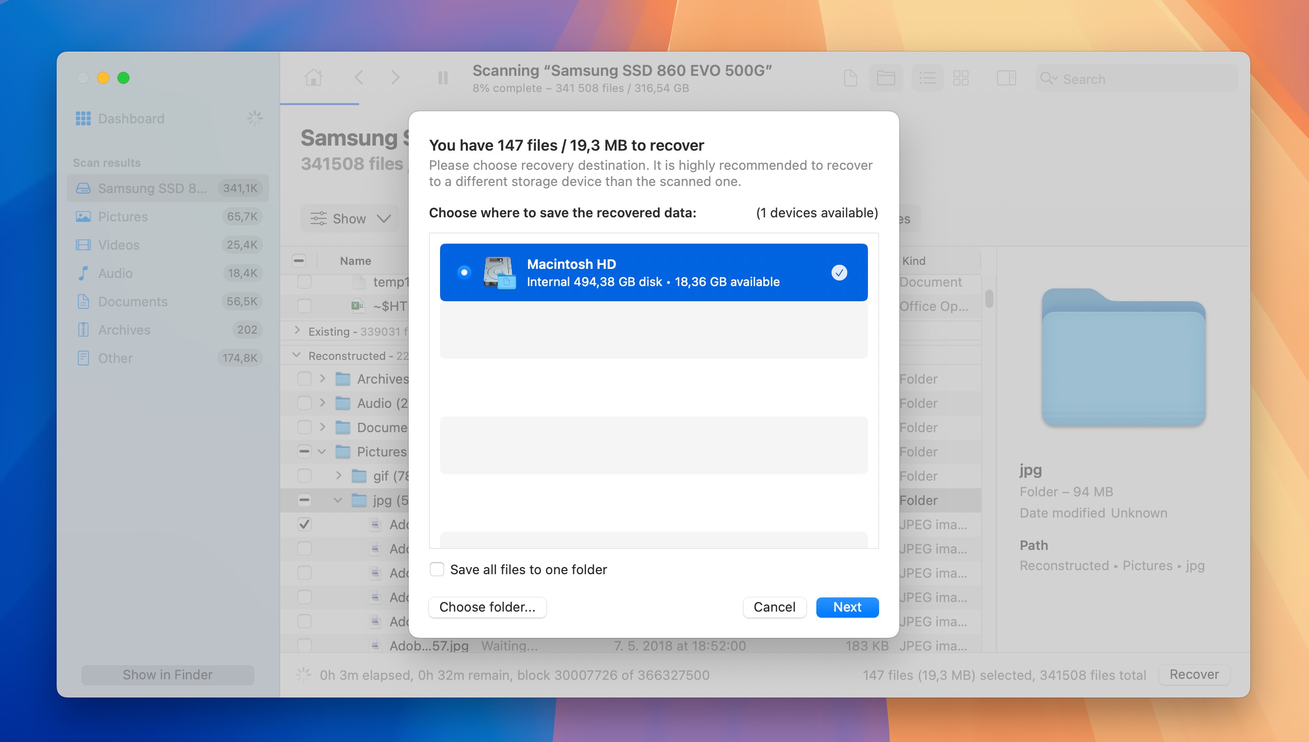Click the Macintosh HD checkmark icon
Image resolution: width=1309 pixels, height=742 pixels.
pos(839,272)
